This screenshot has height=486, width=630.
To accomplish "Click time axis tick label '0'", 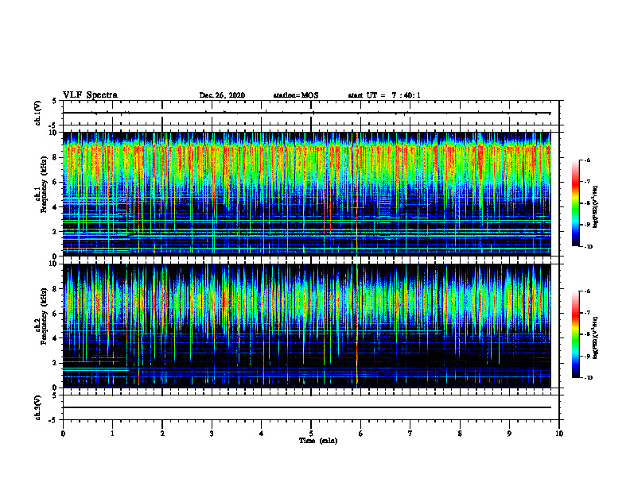I will click(63, 434).
